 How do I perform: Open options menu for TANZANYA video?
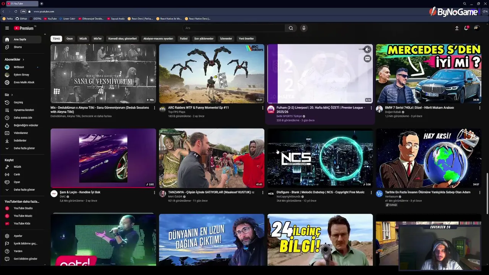263,192
